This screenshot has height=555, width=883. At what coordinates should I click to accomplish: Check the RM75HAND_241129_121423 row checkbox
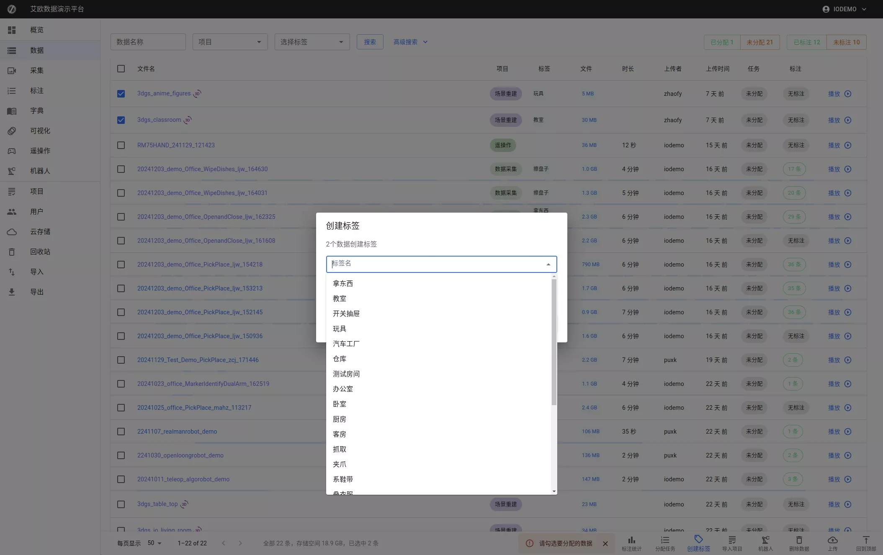pos(121,145)
